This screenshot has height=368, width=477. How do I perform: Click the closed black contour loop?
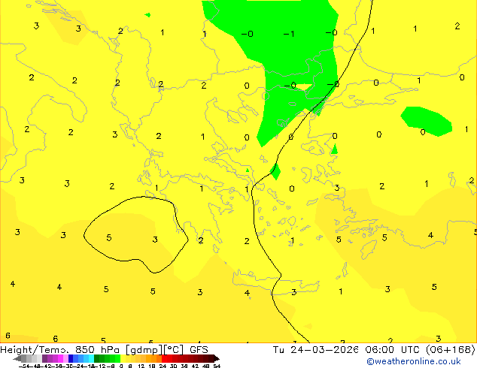(136, 235)
